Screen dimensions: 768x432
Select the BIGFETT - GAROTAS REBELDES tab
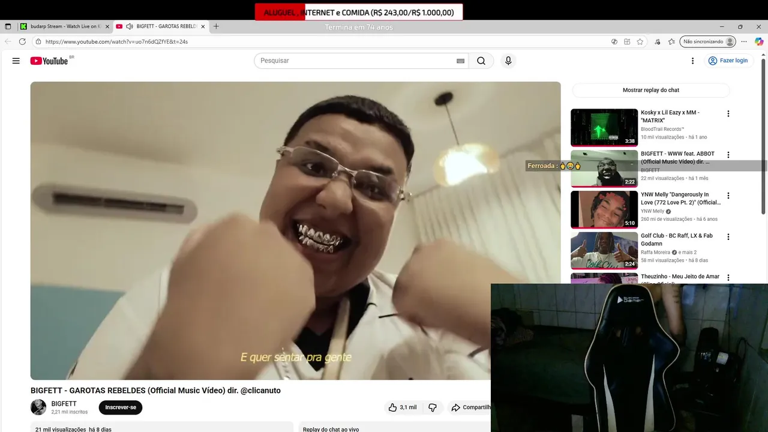[x=161, y=26]
